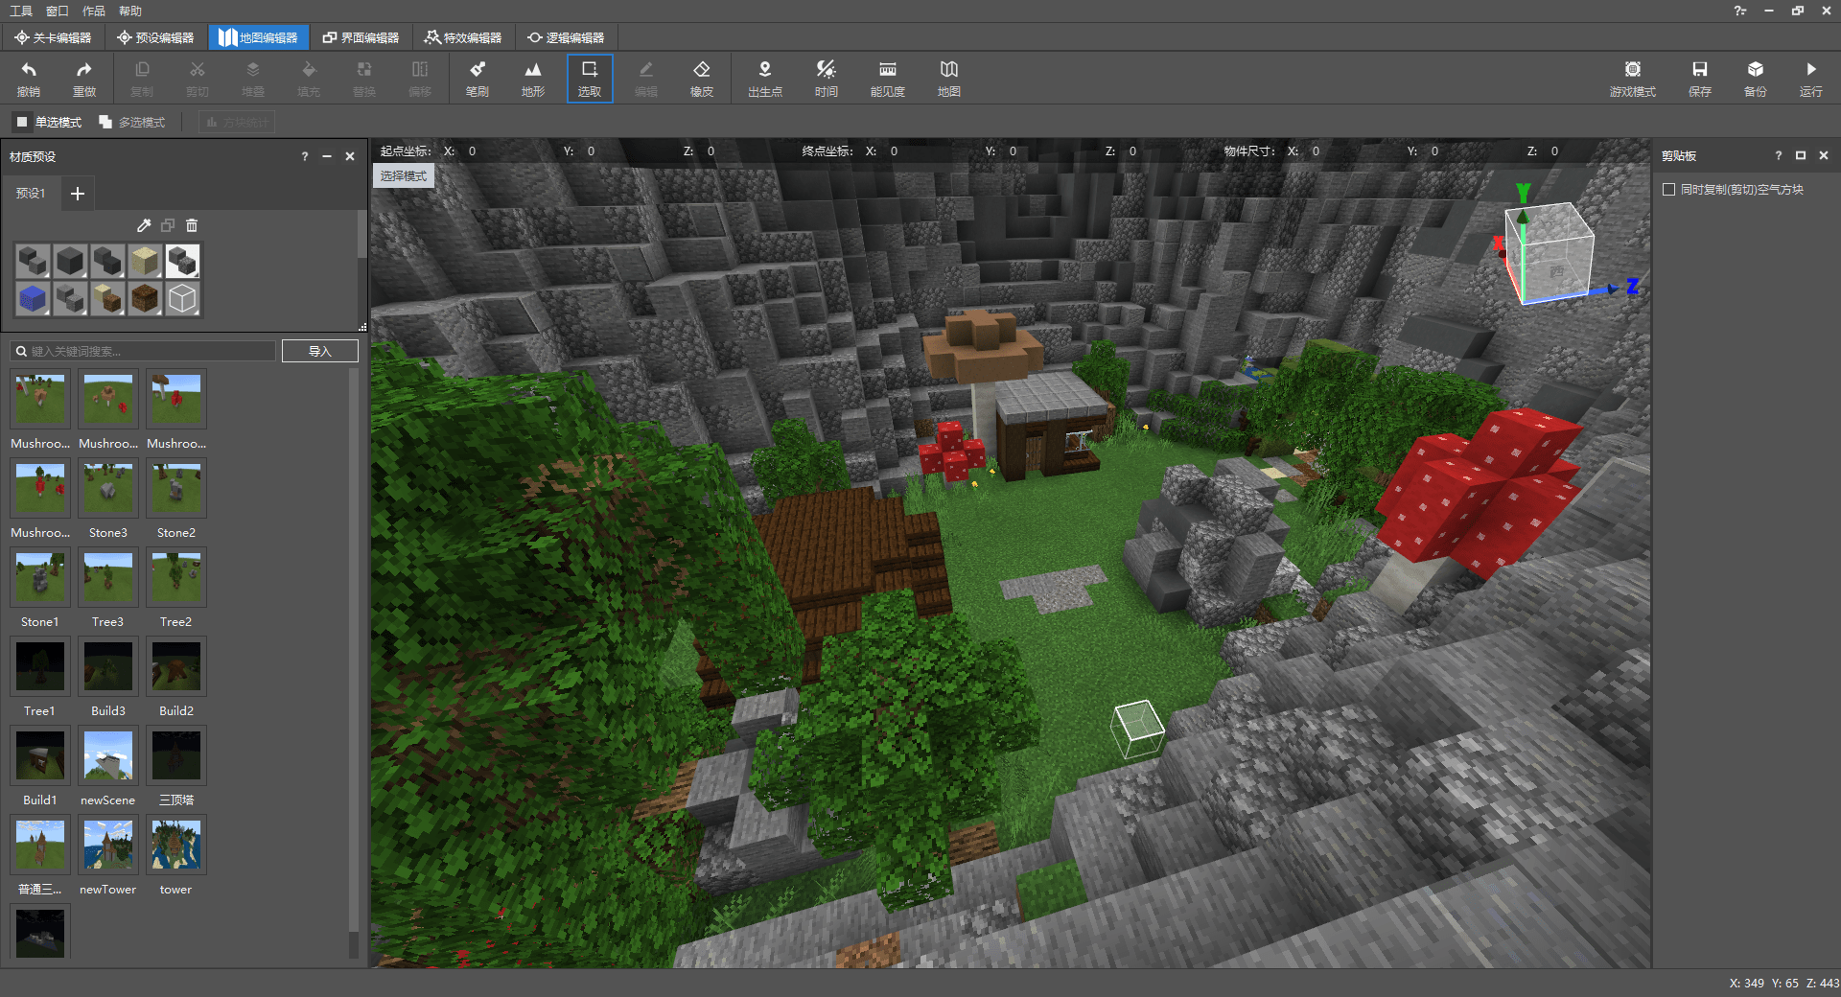Switch to 多选模式 multi-select mode

pos(132,123)
